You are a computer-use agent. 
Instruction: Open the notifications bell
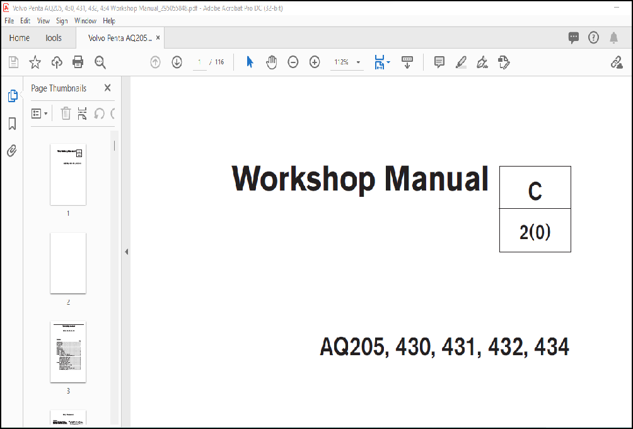pyautogui.click(x=613, y=38)
